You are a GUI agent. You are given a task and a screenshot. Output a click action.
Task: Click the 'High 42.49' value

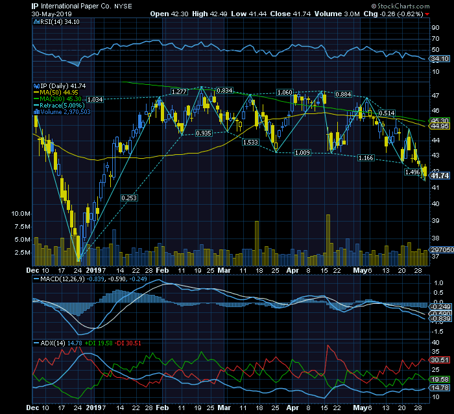209,14
